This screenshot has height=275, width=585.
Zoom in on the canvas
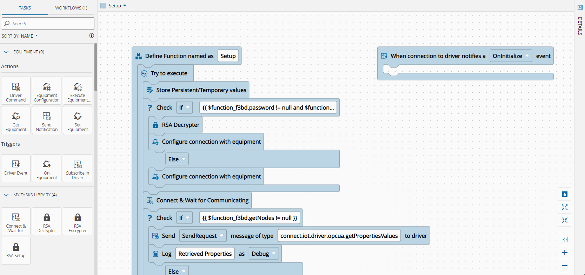coord(565,253)
